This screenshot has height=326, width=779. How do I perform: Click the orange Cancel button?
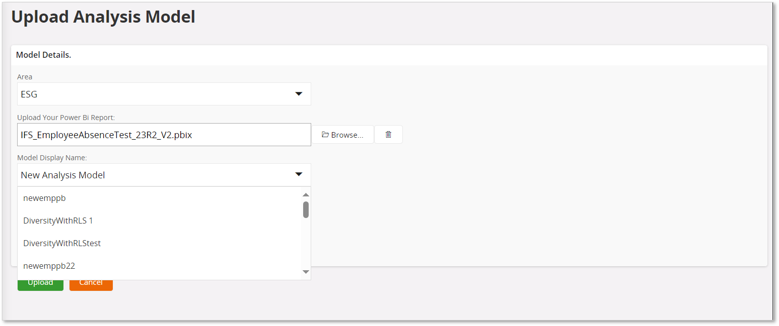click(x=91, y=282)
